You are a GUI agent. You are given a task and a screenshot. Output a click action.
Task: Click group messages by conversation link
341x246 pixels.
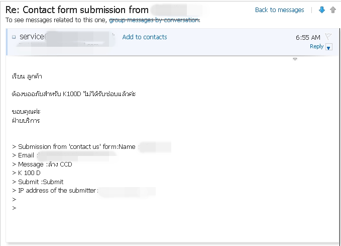[154, 20]
